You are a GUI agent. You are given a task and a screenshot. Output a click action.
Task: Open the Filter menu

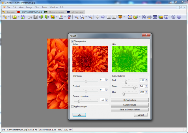pyautogui.click(x=37, y=7)
